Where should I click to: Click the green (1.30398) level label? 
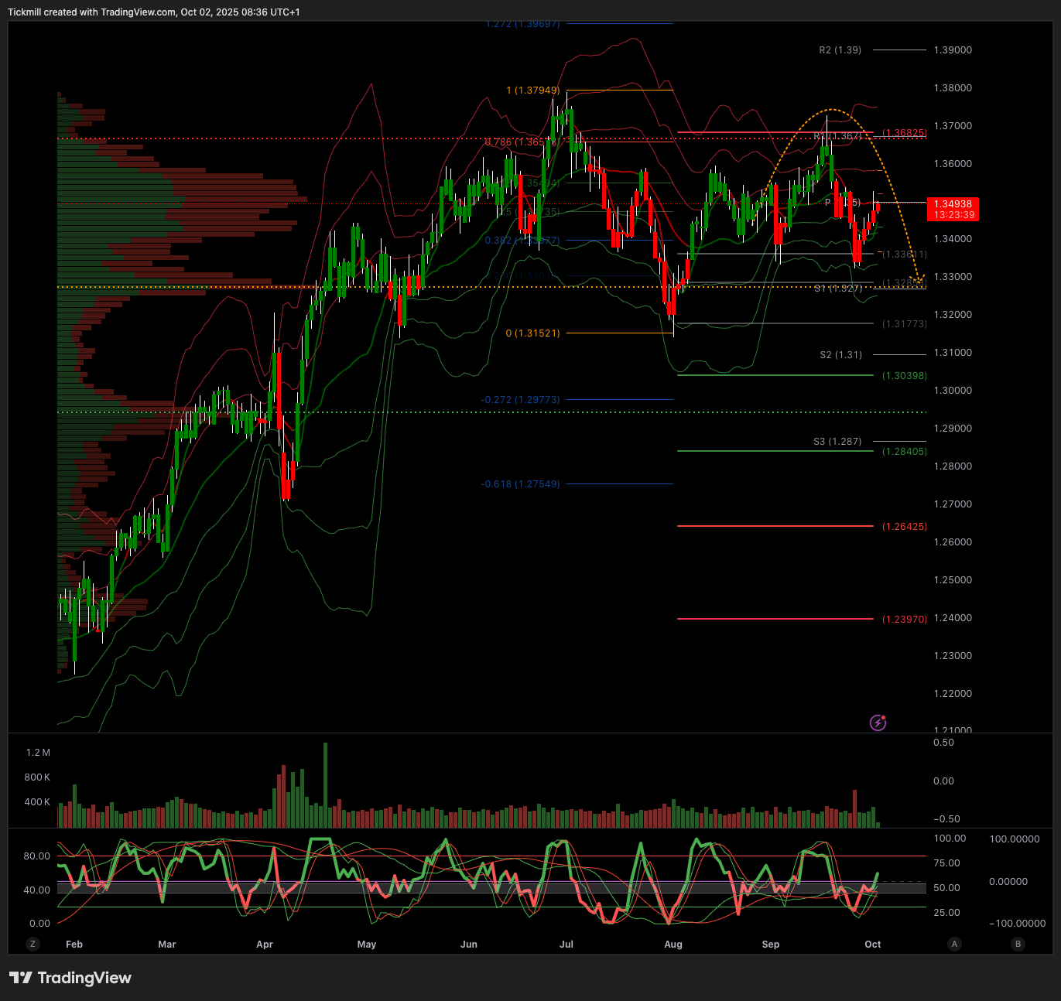pyautogui.click(x=904, y=376)
